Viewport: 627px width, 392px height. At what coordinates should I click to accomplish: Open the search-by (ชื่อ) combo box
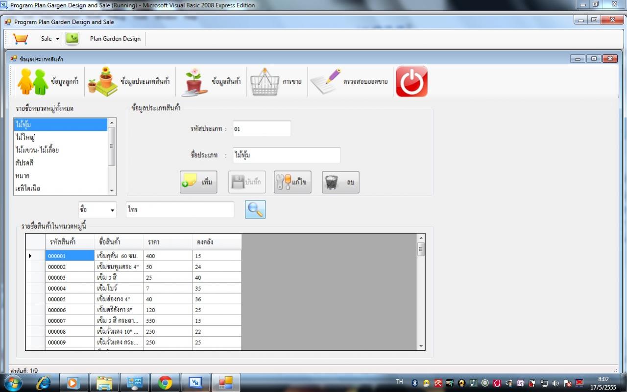(97, 210)
